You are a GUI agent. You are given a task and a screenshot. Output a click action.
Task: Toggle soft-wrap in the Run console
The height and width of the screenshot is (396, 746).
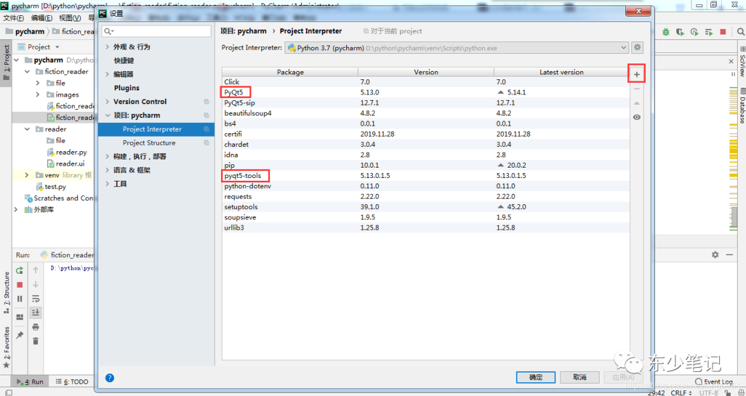point(36,298)
